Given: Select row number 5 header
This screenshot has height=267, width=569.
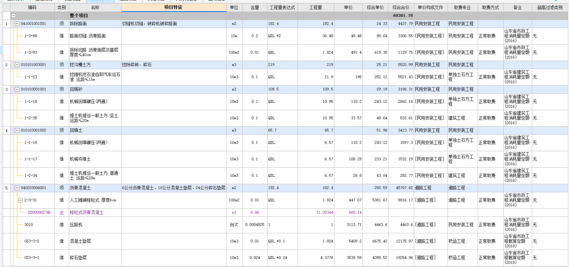Looking at the screenshot, I should (7, 188).
